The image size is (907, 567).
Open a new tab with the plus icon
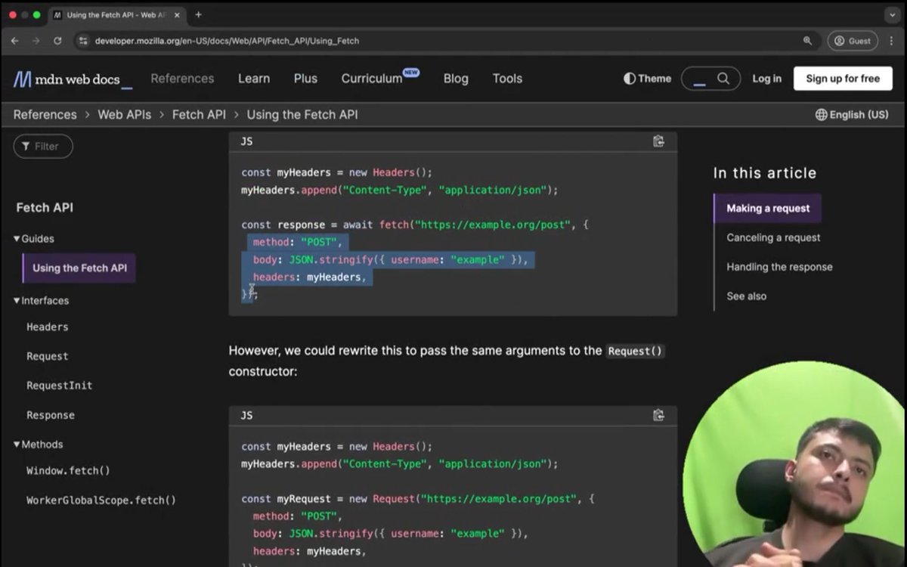point(198,14)
